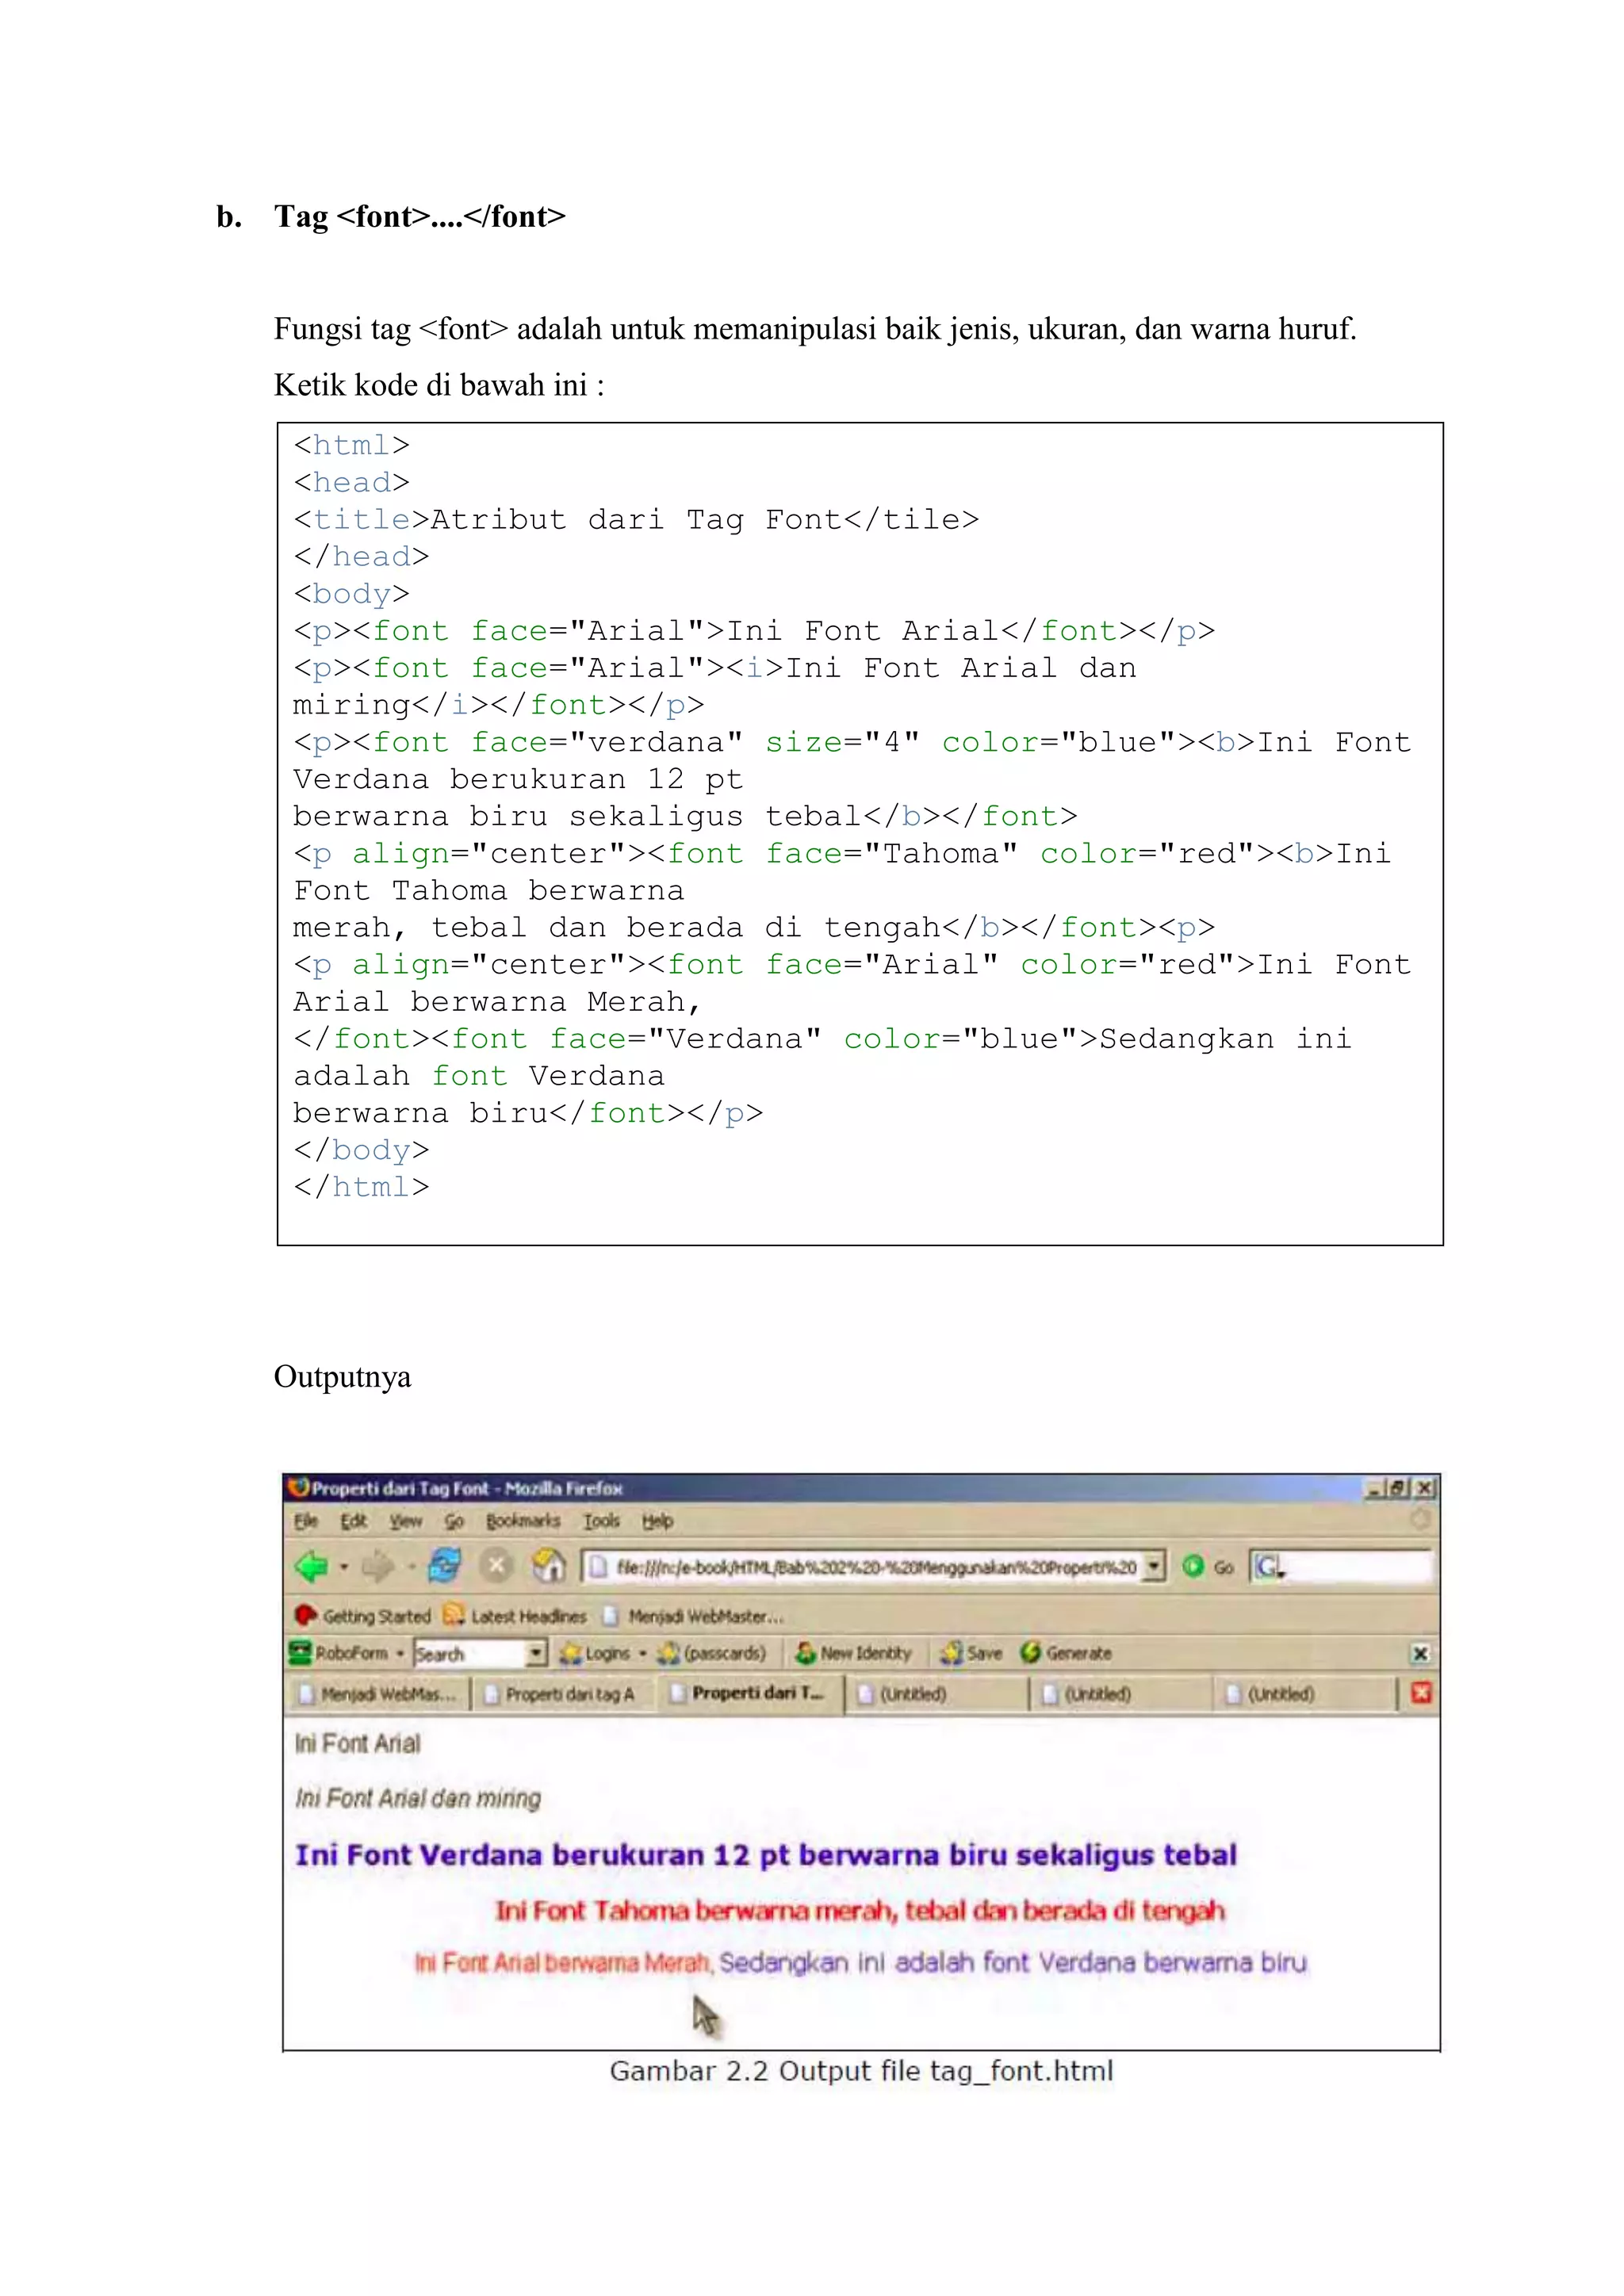Open the Go menu

click(454, 1521)
